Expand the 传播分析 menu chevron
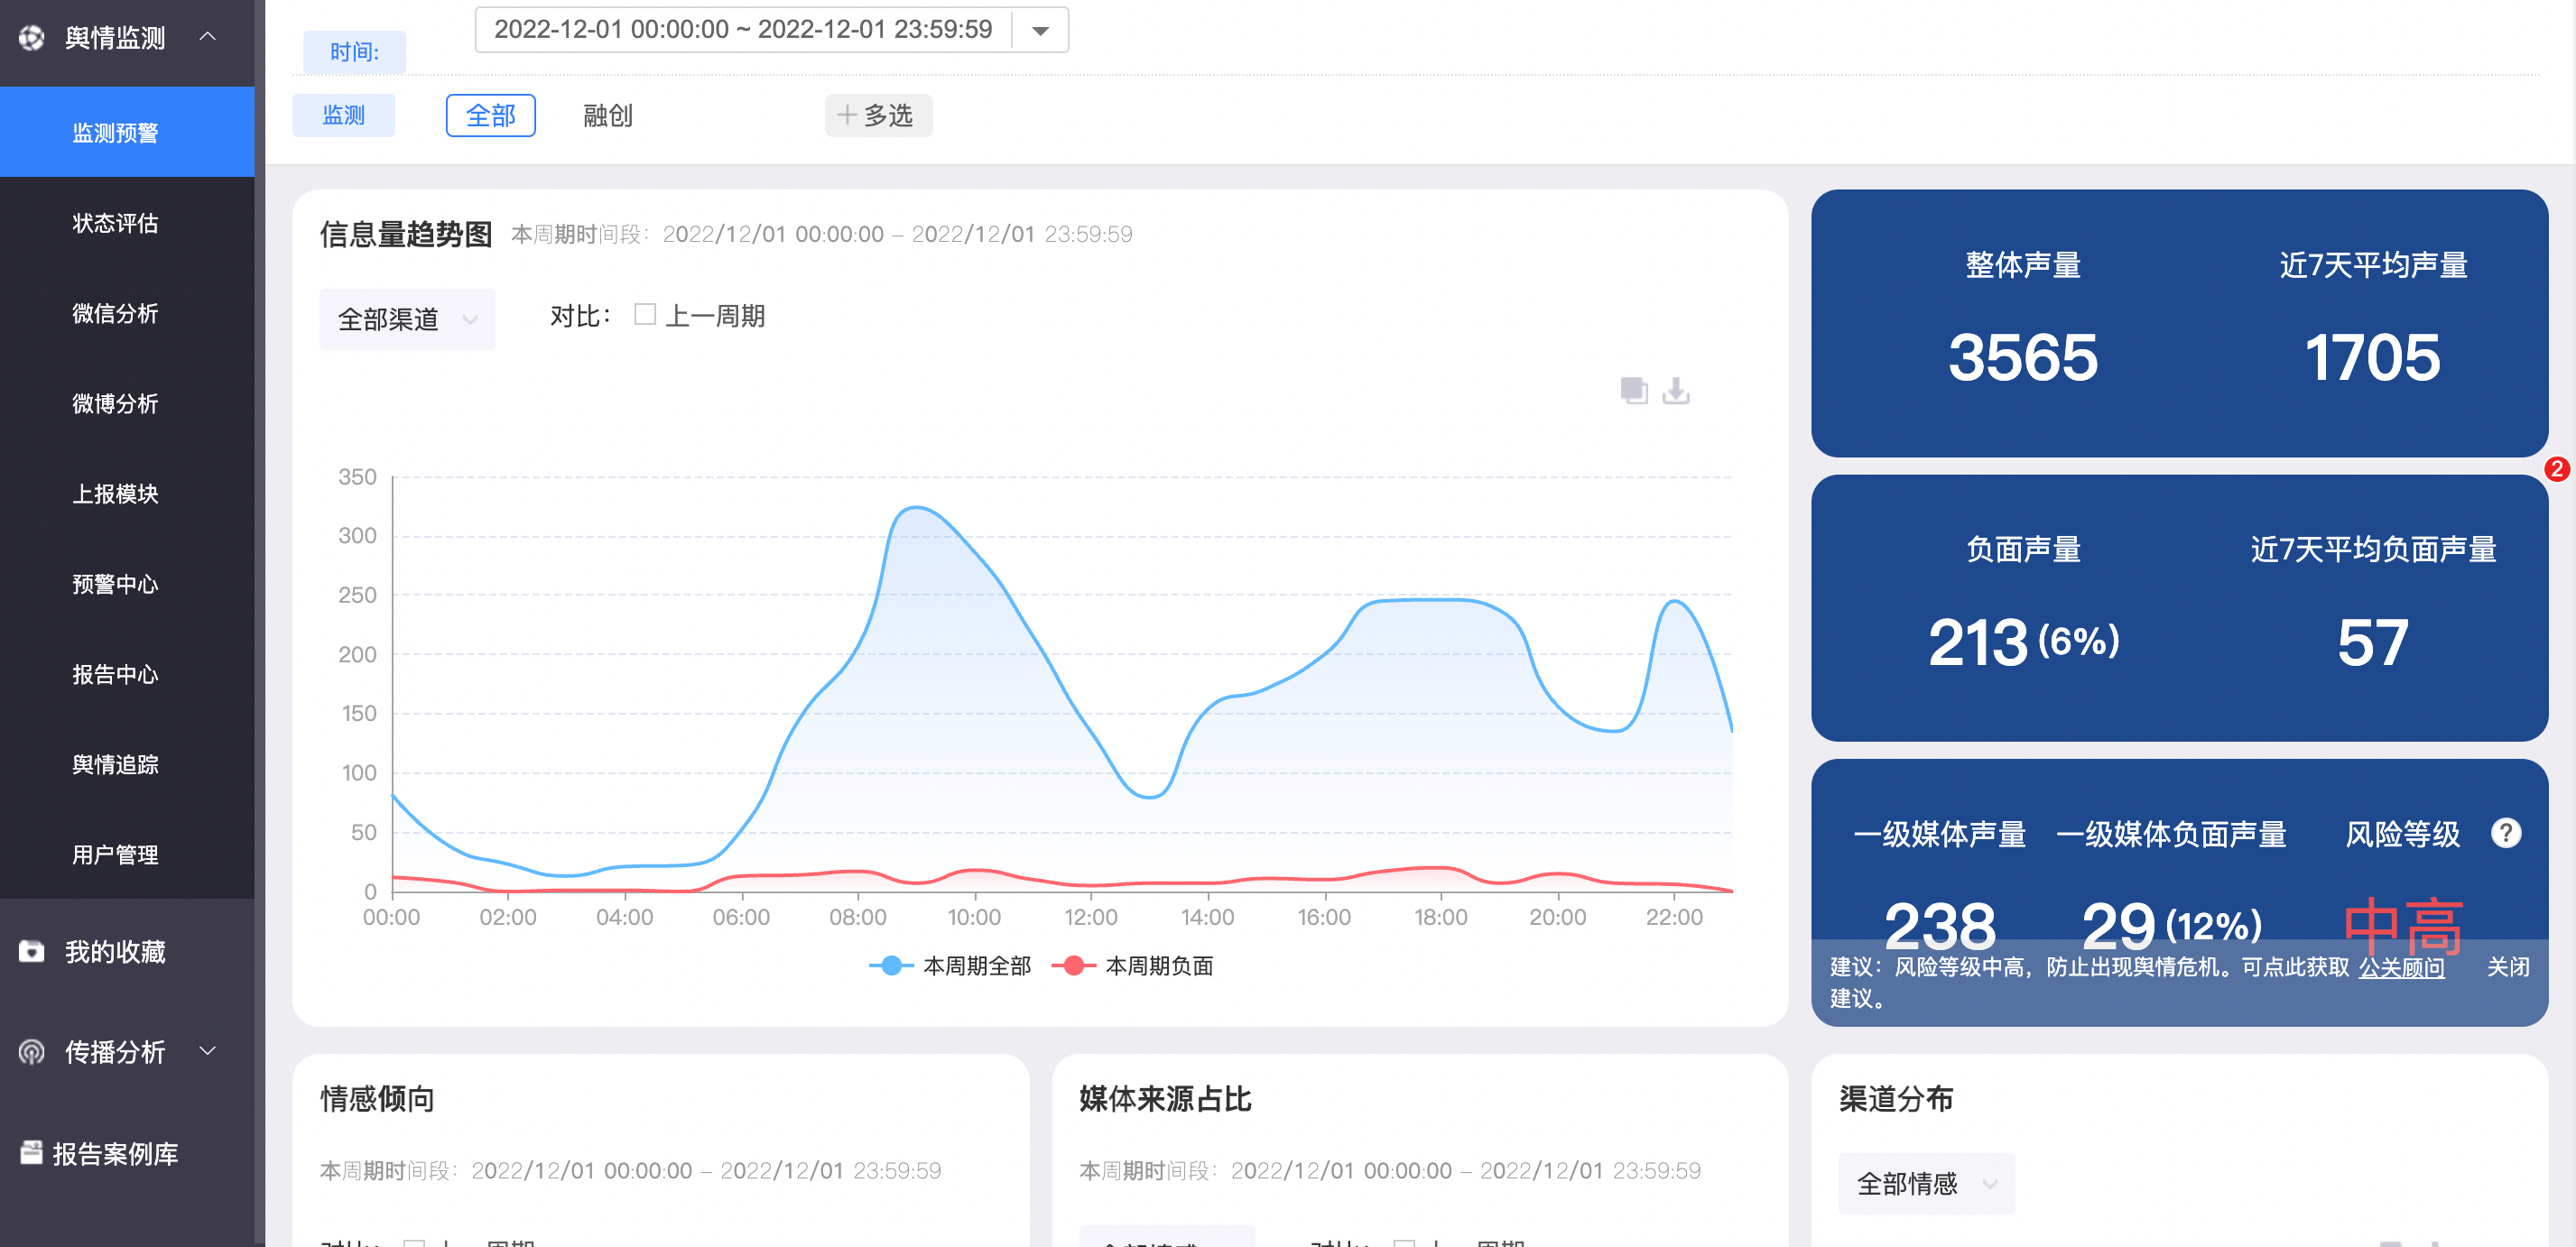The height and width of the screenshot is (1247, 2576). click(208, 1051)
